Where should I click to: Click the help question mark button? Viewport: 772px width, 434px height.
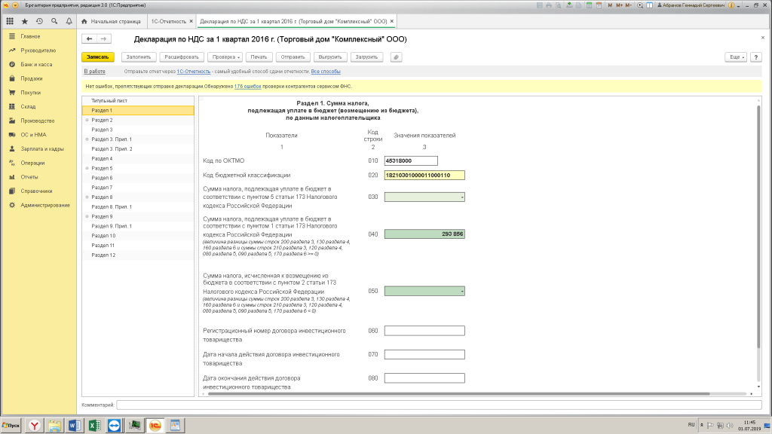click(x=756, y=57)
